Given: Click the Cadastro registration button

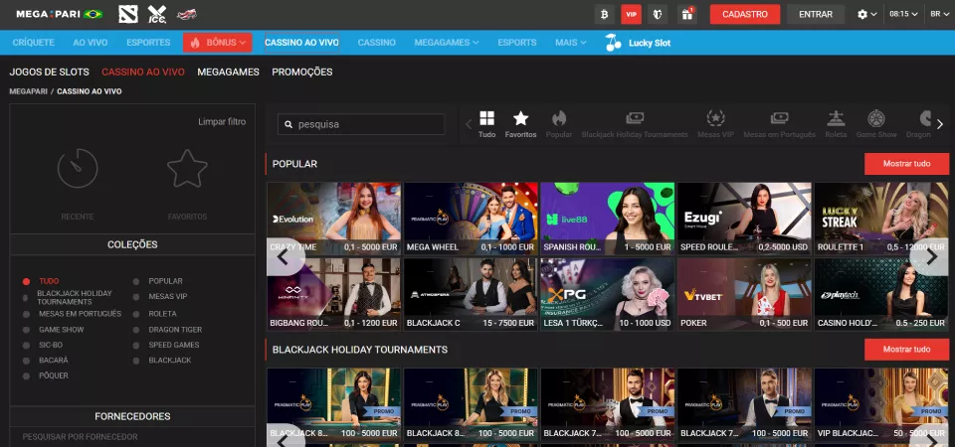Looking at the screenshot, I should tap(744, 14).
